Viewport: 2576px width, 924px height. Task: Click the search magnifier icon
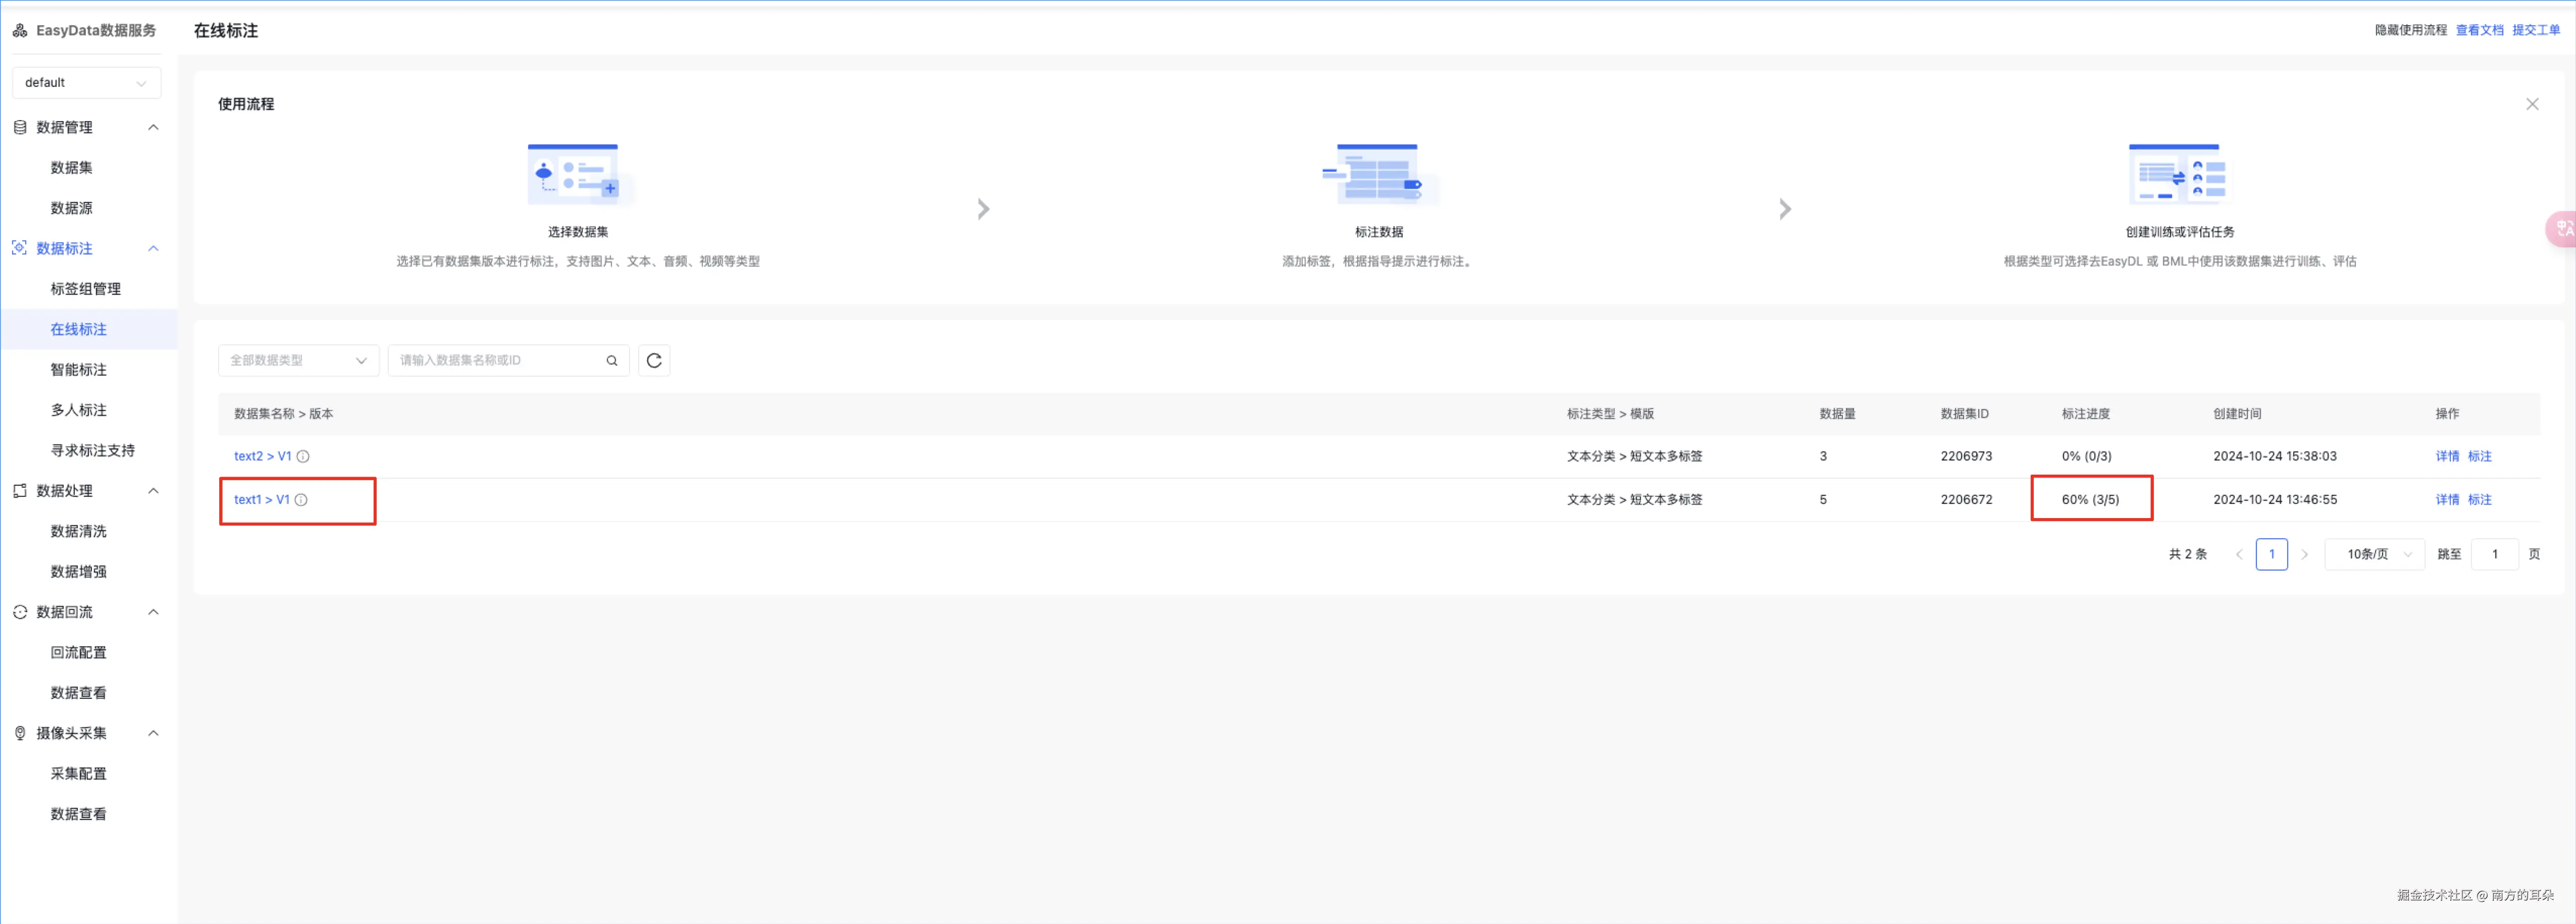point(612,361)
